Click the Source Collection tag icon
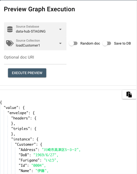This screenshot has height=174, width=137. [x=10, y=43]
